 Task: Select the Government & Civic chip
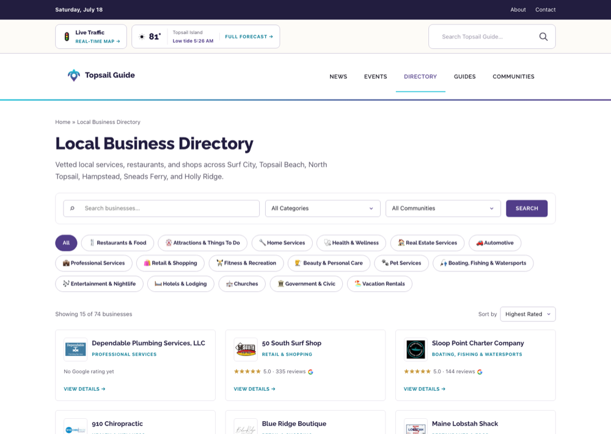[306, 284]
